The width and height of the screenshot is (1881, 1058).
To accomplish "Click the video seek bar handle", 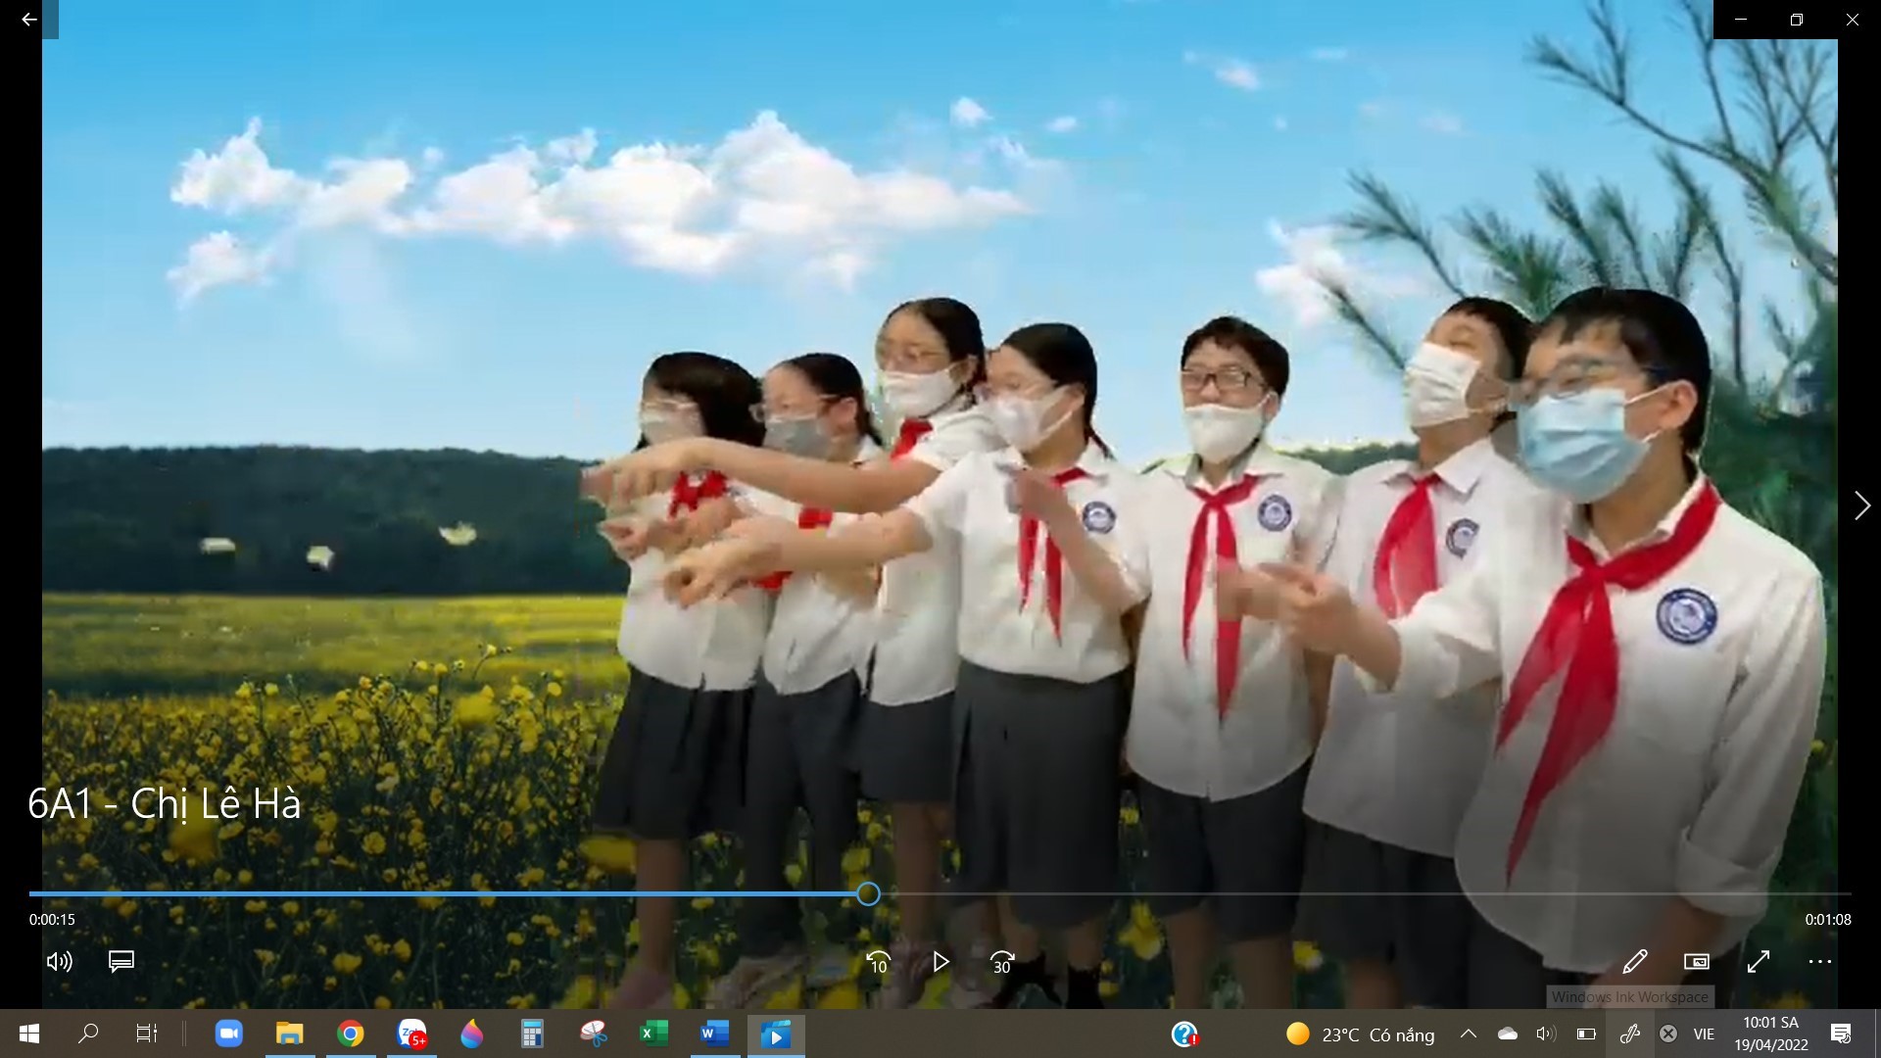I will 868,893.
